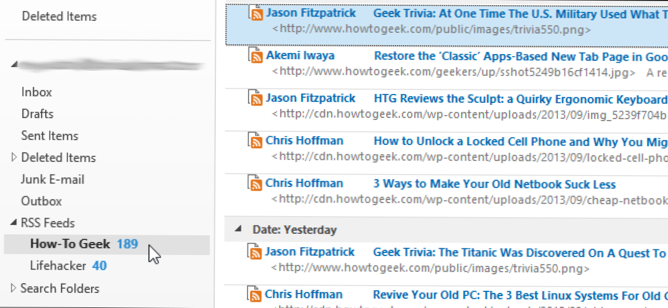Open 'Restore the Classic Apps-Based New Tab Page' article
668x308 pixels.
pyautogui.click(x=521, y=56)
